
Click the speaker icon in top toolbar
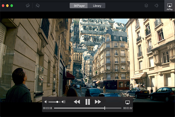pyautogui.click(x=156, y=6)
